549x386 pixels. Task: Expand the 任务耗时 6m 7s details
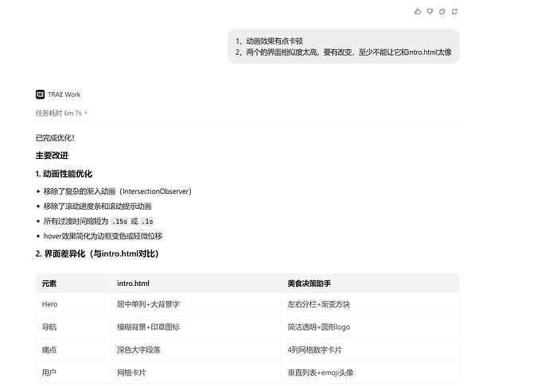point(61,113)
